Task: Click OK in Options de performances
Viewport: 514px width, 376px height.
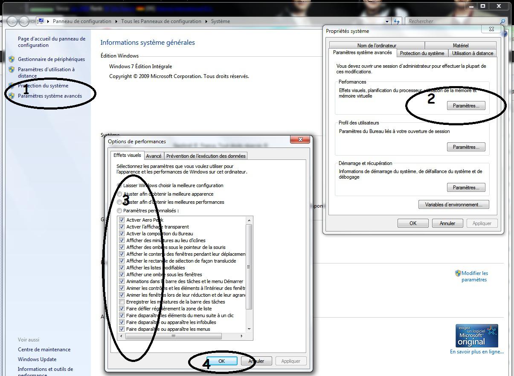Action: [x=222, y=361]
